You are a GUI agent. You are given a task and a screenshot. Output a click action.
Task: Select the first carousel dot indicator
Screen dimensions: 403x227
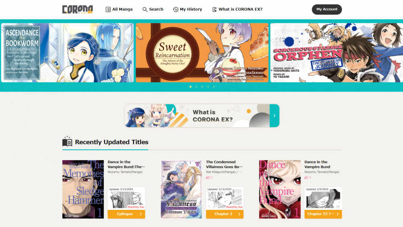[x=191, y=87]
